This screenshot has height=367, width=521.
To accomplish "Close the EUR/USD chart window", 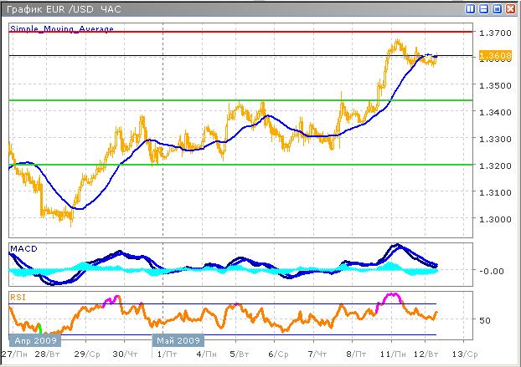I will point(510,8).
